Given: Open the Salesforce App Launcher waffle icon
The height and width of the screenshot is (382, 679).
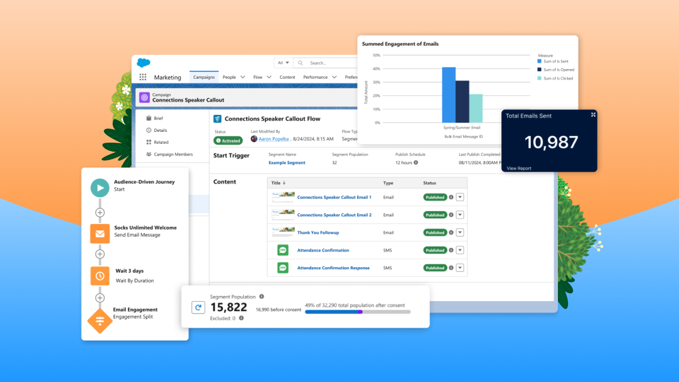Looking at the screenshot, I should coord(143,76).
